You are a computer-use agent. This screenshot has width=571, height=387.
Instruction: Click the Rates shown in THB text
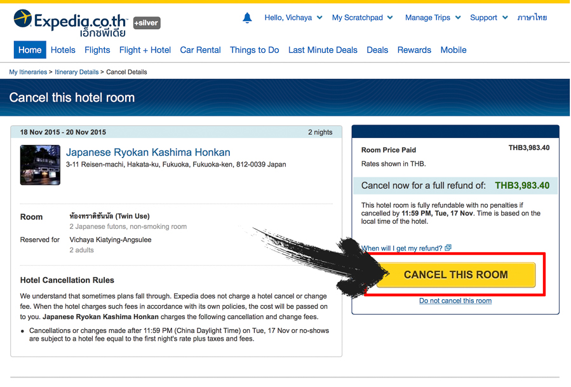tap(393, 164)
